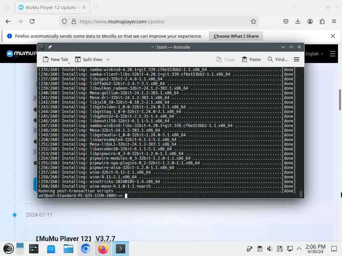
Task: Click the Konsole terminal scrollbar handle
Action: [301, 194]
